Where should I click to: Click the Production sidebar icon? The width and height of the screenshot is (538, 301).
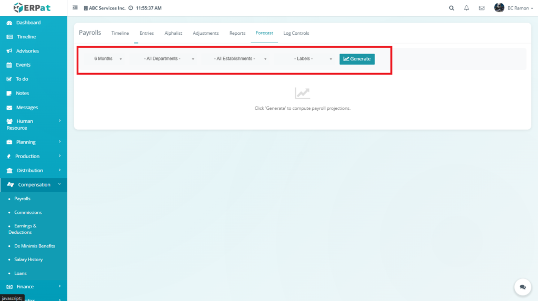tap(9, 156)
